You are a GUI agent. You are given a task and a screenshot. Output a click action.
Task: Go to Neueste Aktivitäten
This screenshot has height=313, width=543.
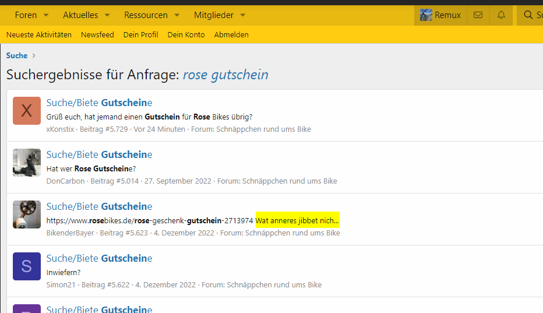(x=39, y=34)
